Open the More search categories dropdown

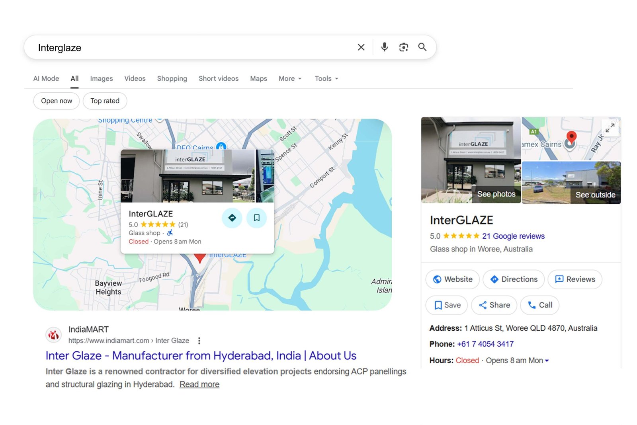289,78
